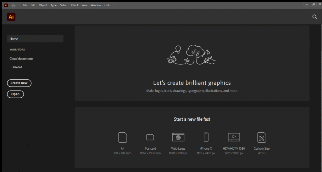The height and width of the screenshot is (172, 322).
Task: Select Home in the sidebar
Action: coord(35,39)
